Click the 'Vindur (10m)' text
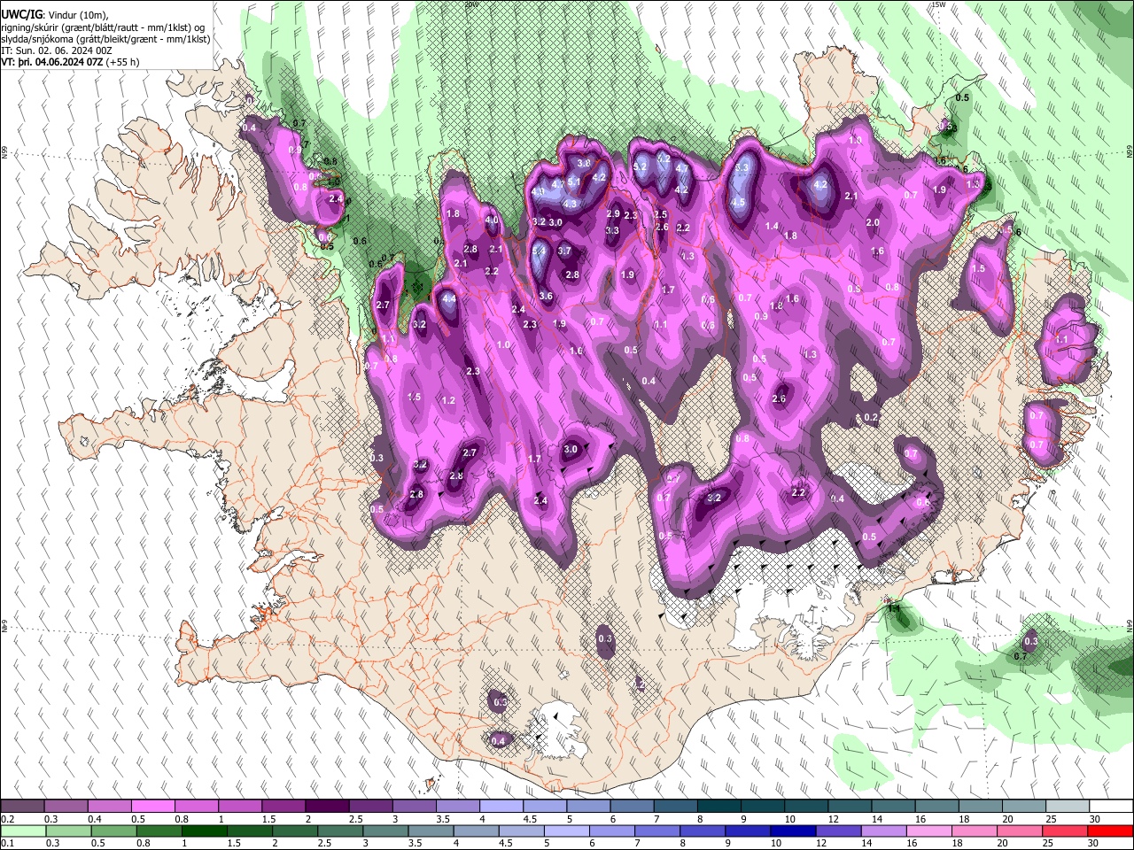The image size is (1134, 850). pyautogui.click(x=76, y=14)
